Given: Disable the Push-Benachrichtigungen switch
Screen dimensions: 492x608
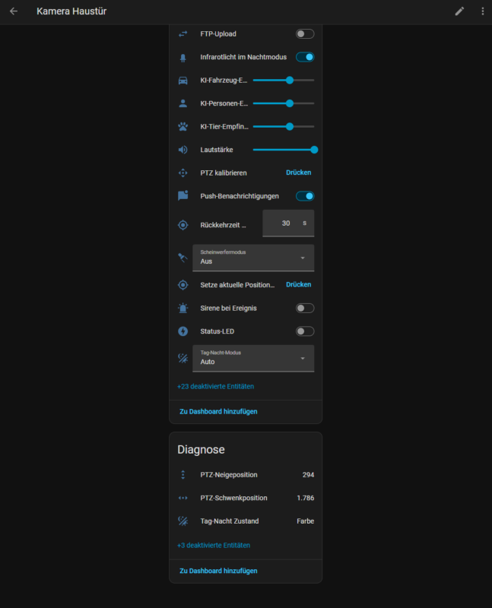Looking at the screenshot, I should pos(305,196).
